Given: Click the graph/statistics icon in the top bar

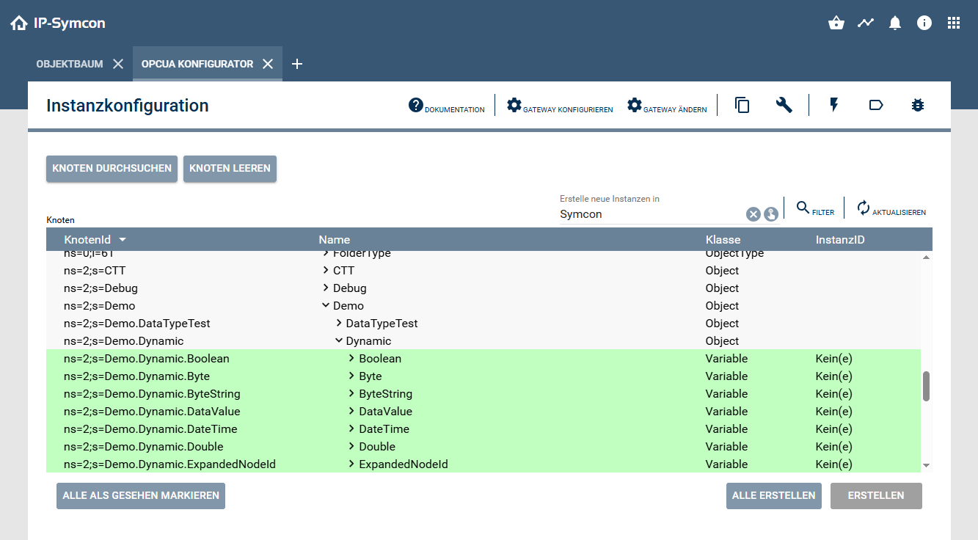Looking at the screenshot, I should pos(865,23).
